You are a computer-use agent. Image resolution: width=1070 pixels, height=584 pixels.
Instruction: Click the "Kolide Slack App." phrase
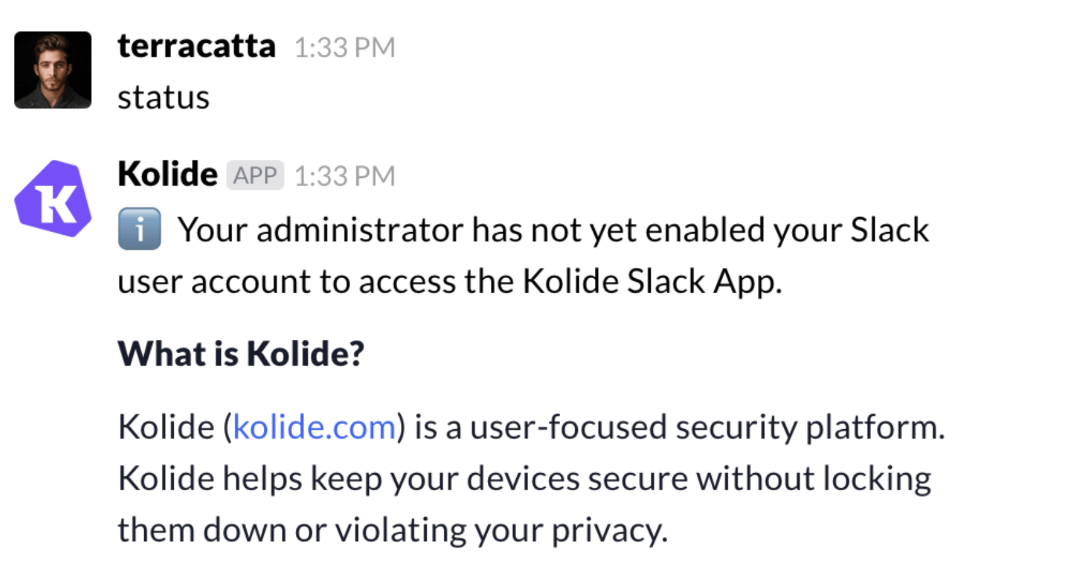(x=652, y=281)
